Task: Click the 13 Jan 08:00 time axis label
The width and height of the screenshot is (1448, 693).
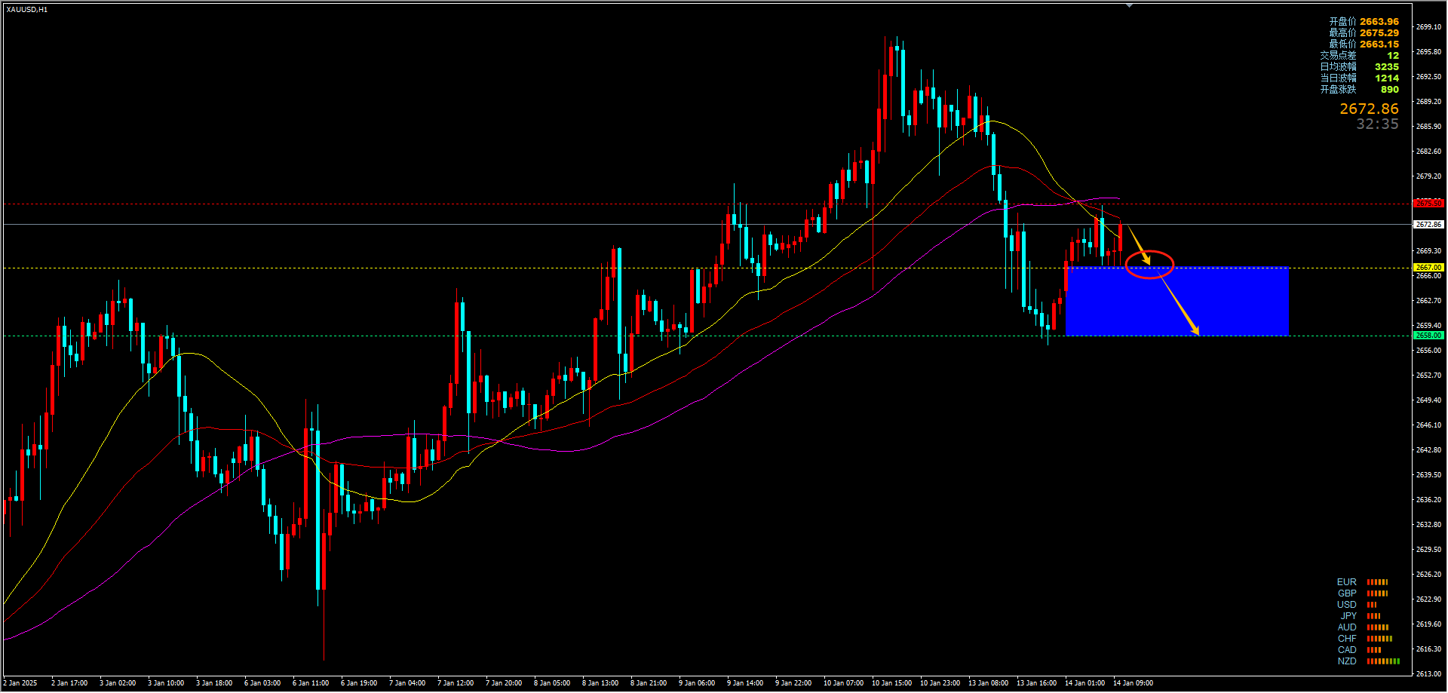Action: coord(988,683)
